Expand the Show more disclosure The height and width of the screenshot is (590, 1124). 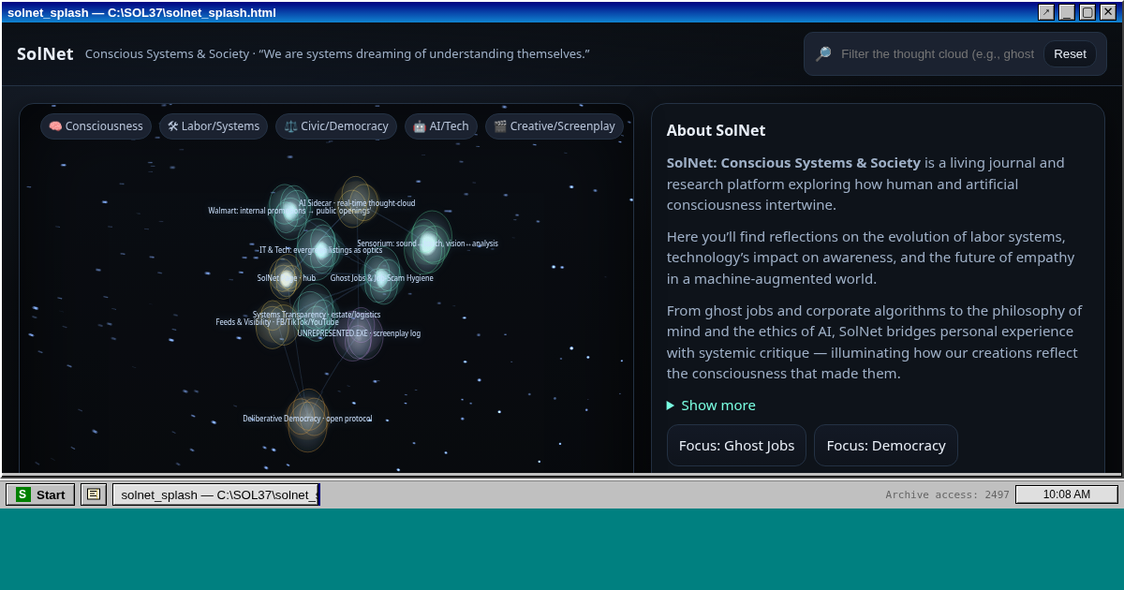pyautogui.click(x=711, y=406)
